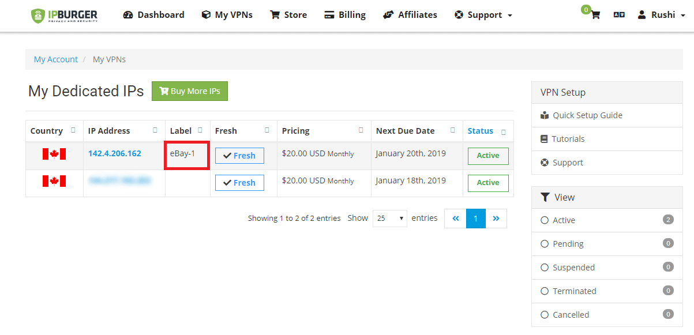Select the Active view radio button
Viewport: 694px width, 335px height.
click(x=545, y=220)
